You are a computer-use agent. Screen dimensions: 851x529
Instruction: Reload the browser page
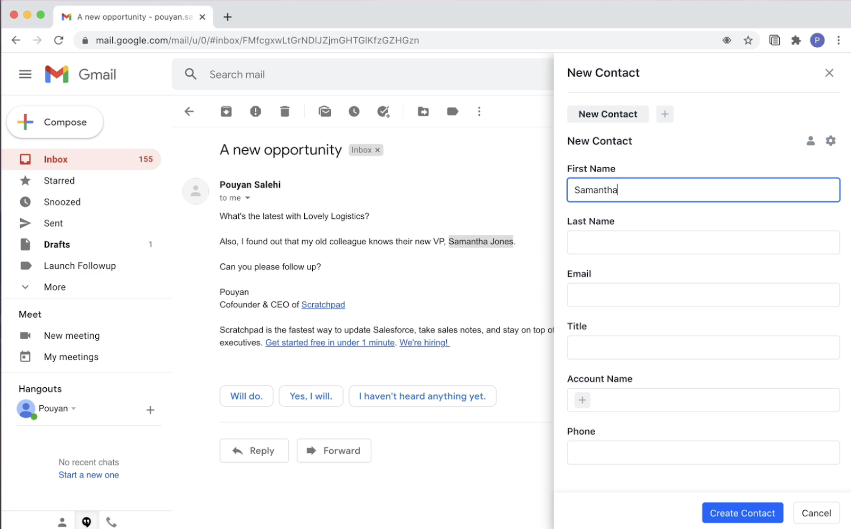[x=59, y=40]
